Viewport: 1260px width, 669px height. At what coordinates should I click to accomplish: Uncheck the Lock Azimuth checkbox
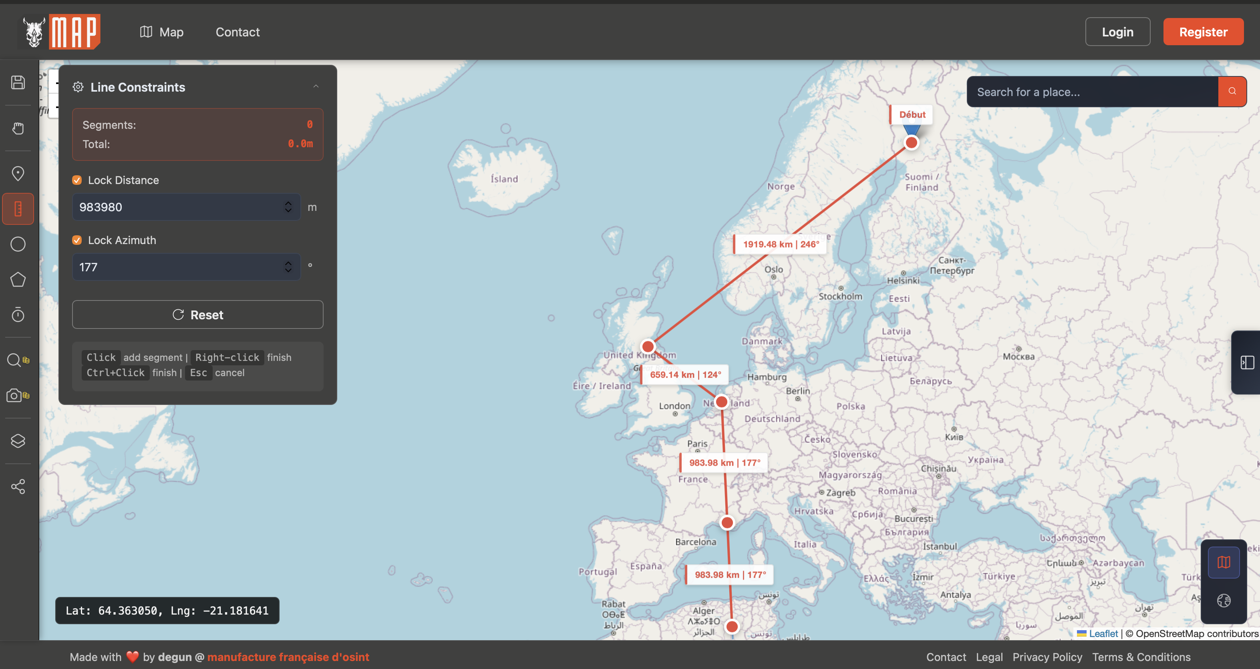coord(77,240)
